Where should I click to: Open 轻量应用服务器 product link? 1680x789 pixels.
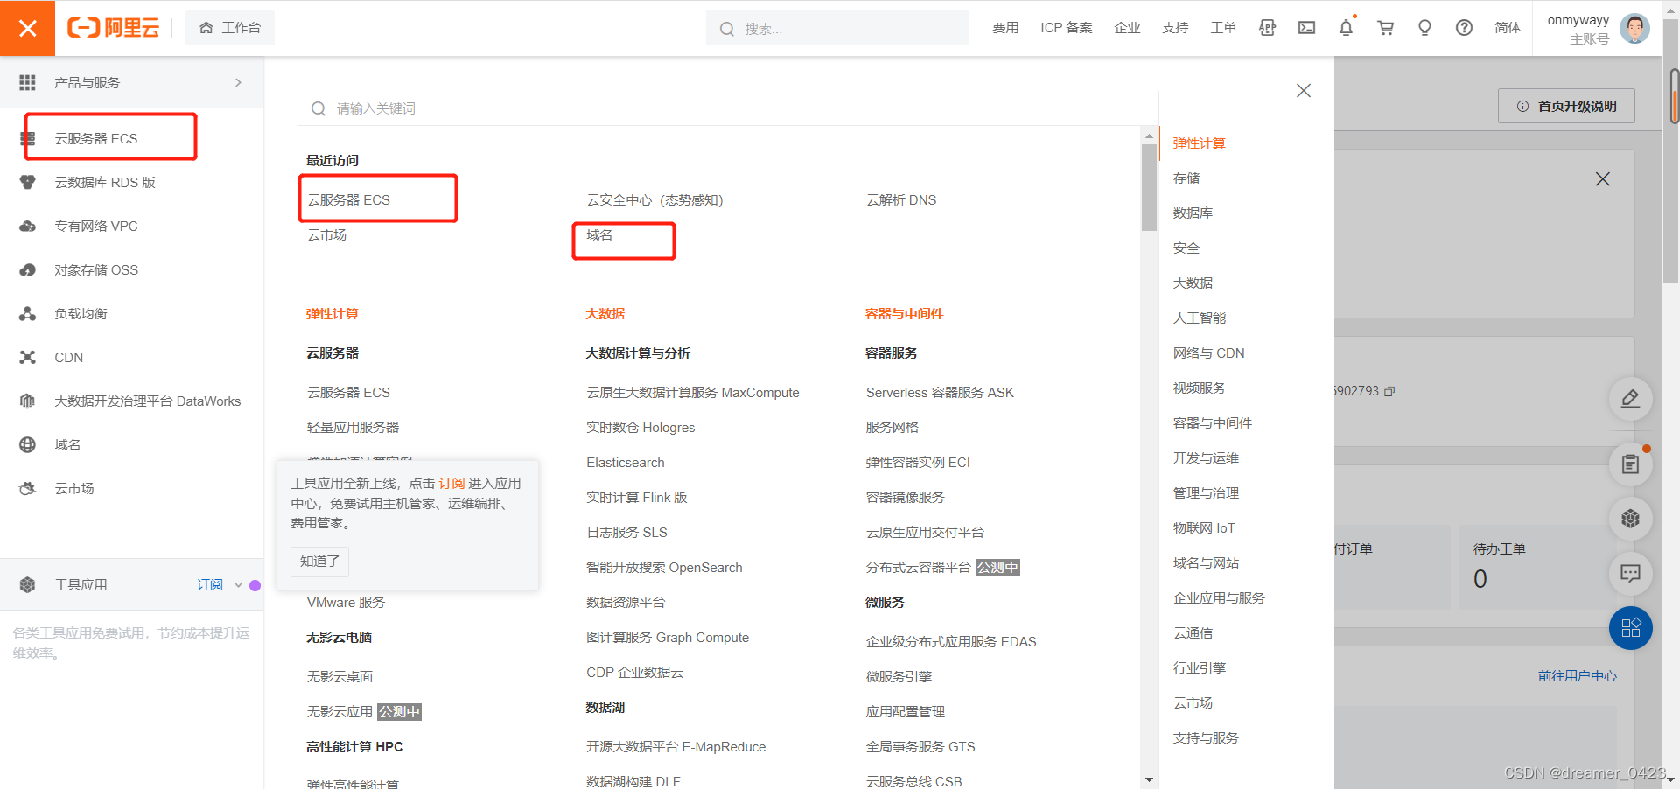tap(353, 427)
